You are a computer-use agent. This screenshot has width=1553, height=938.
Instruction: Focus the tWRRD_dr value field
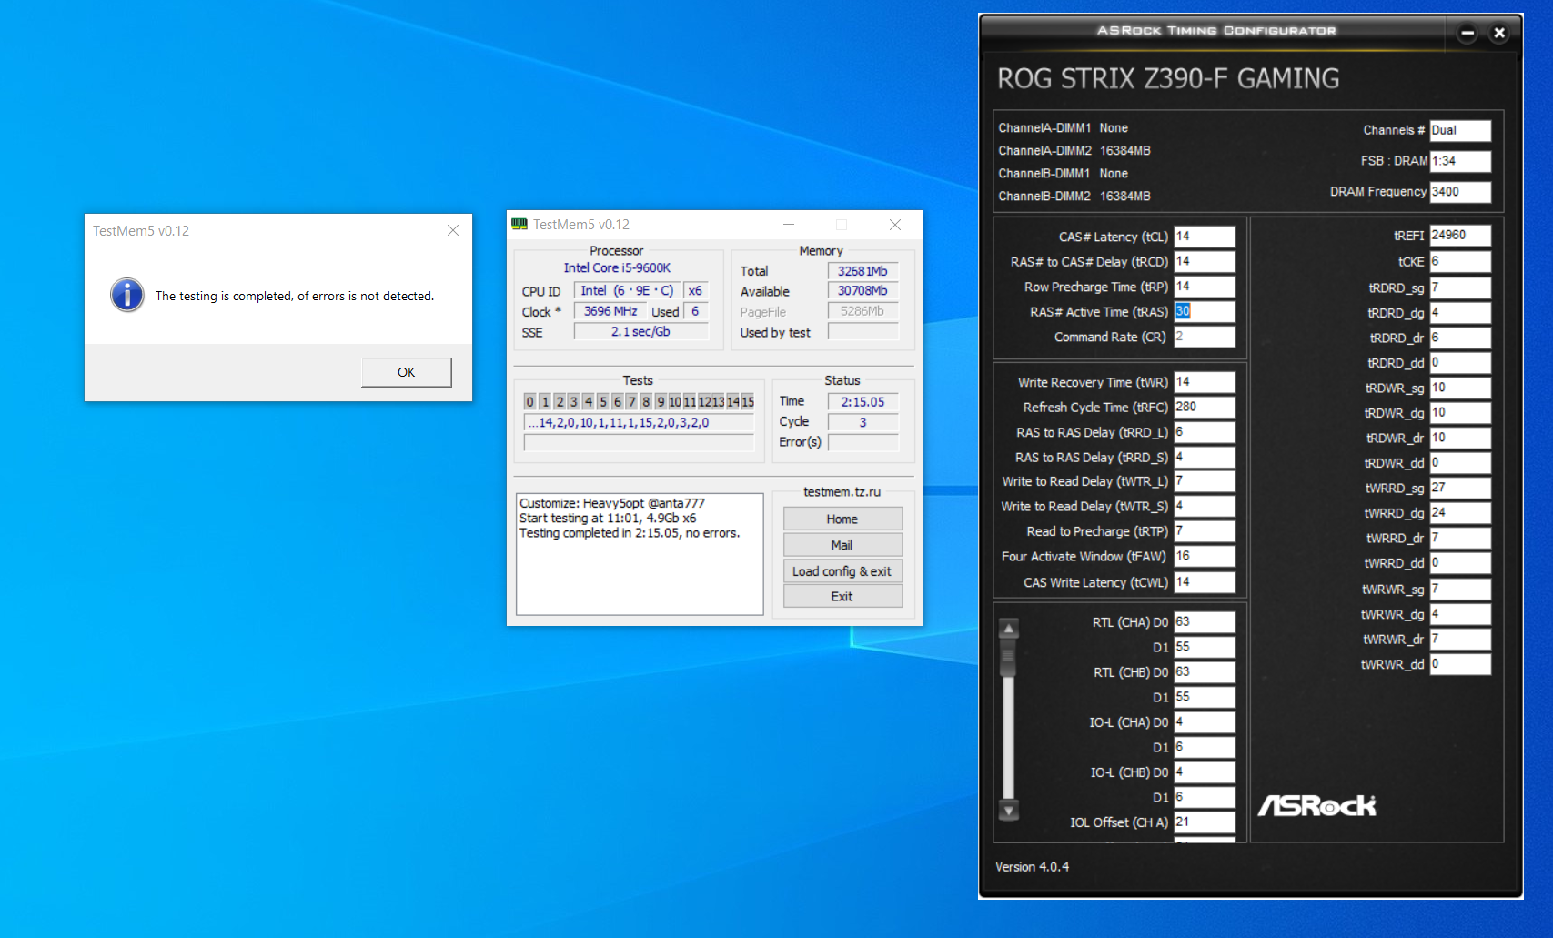coord(1460,539)
